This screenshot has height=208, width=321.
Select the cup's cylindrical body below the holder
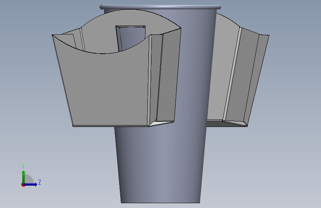coord(160,164)
